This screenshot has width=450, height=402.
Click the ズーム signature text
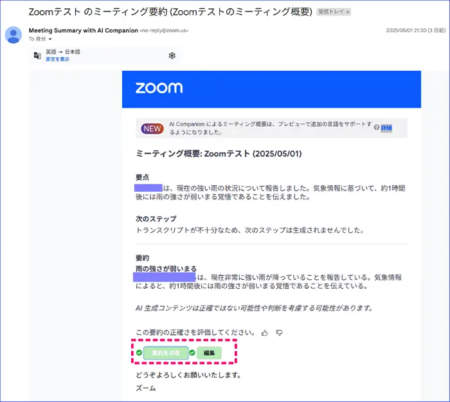click(146, 388)
